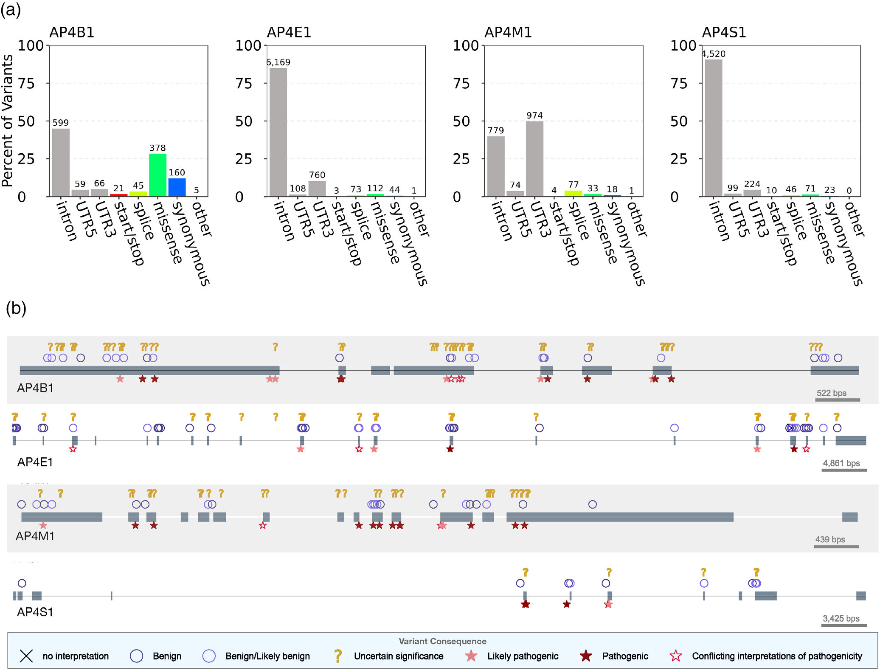880x670 pixels.
Task: Click the rightmost benign circle above AP4M1 long exon
Action: tap(593, 504)
